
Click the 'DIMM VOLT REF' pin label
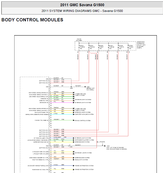tap(44, 101)
